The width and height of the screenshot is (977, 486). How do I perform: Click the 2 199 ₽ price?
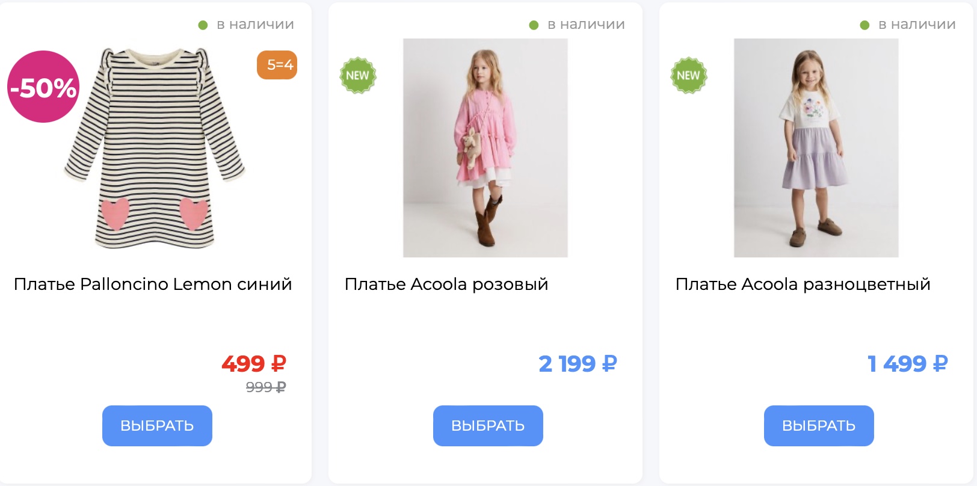tap(578, 364)
